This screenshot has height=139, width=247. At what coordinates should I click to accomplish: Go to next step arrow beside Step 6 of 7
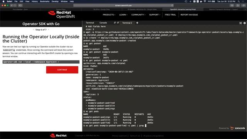[49, 30]
